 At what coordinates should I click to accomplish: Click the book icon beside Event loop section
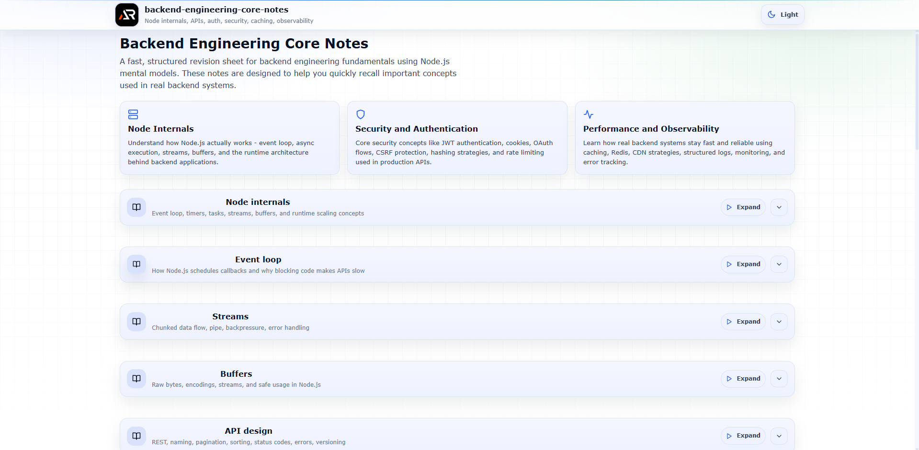[x=136, y=264]
